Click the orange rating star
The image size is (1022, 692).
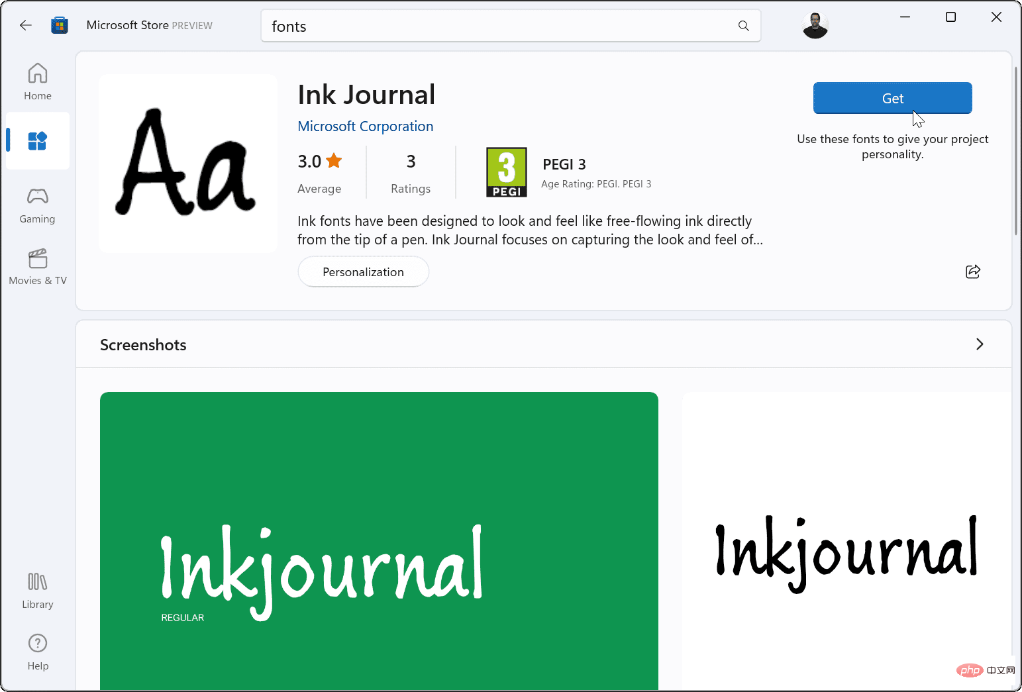coord(334,161)
